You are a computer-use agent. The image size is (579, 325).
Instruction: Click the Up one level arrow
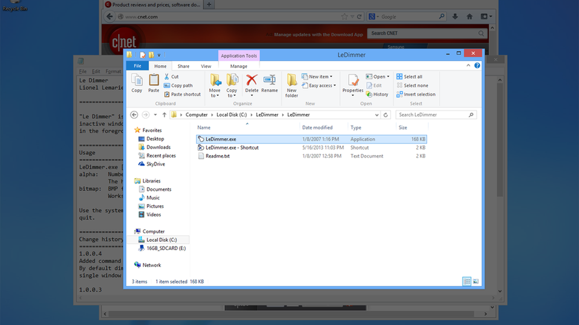pyautogui.click(x=165, y=115)
